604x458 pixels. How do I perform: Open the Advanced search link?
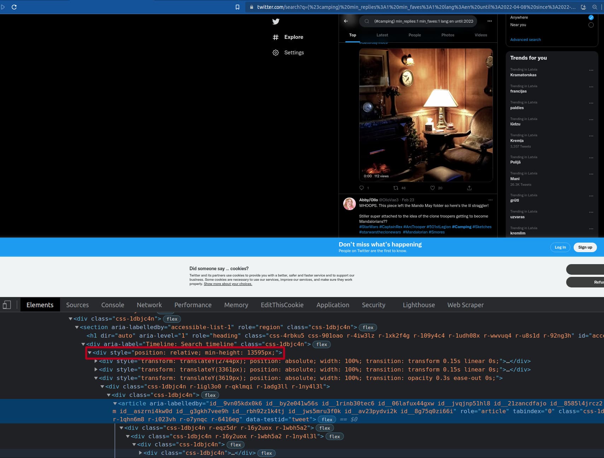pyautogui.click(x=525, y=40)
